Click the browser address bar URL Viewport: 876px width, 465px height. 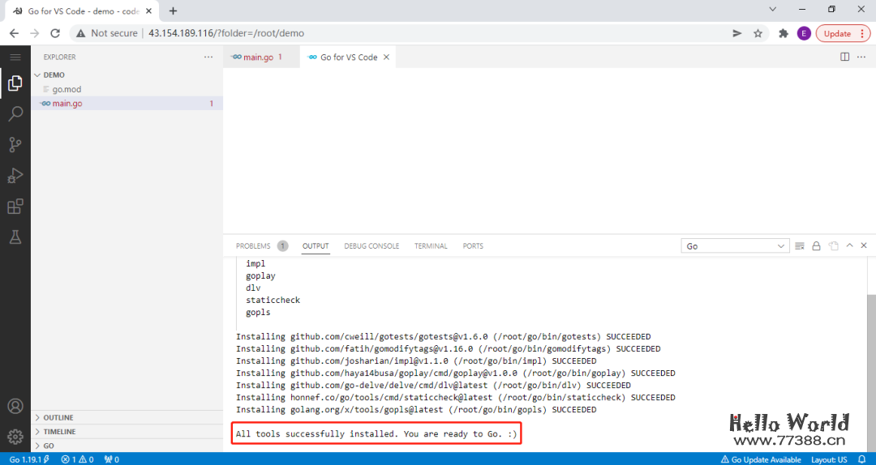pyautogui.click(x=226, y=33)
